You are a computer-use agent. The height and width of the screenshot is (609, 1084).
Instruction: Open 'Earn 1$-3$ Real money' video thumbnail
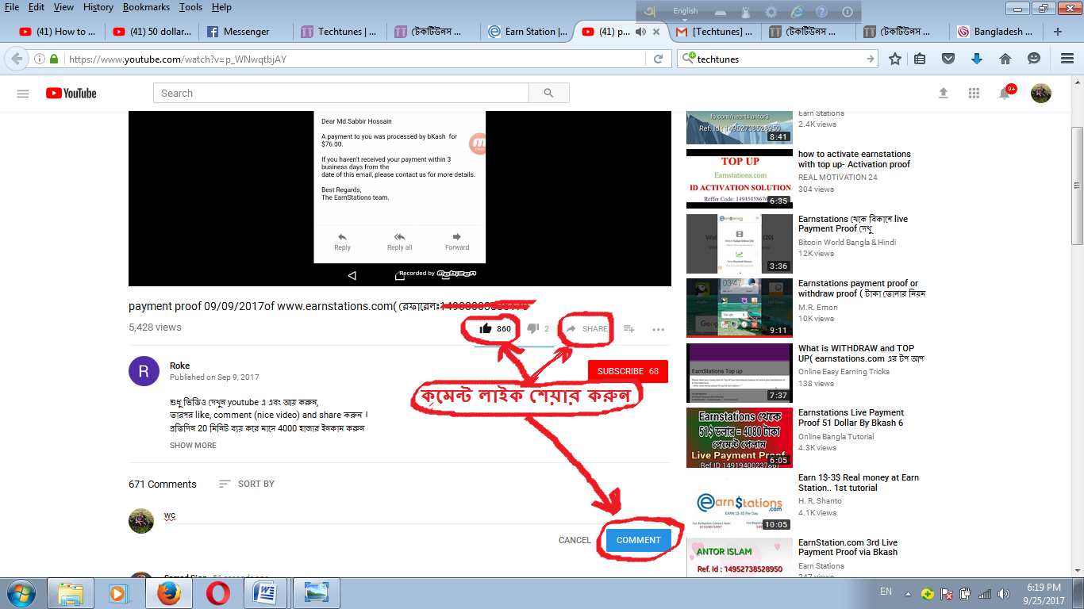pos(739,502)
